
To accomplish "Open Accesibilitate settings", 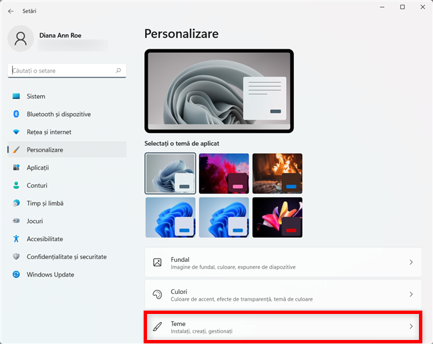I will coord(67,239).
